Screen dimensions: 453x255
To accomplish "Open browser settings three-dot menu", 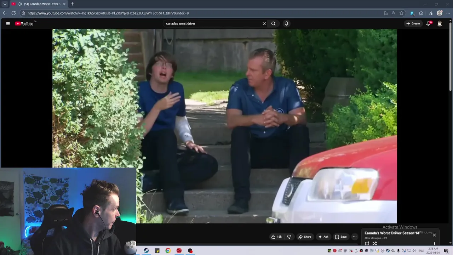I will 448,13.
